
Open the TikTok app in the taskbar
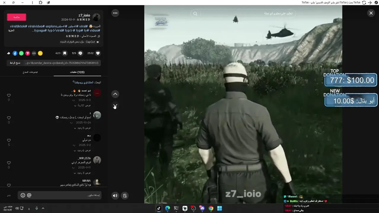tap(159, 208)
